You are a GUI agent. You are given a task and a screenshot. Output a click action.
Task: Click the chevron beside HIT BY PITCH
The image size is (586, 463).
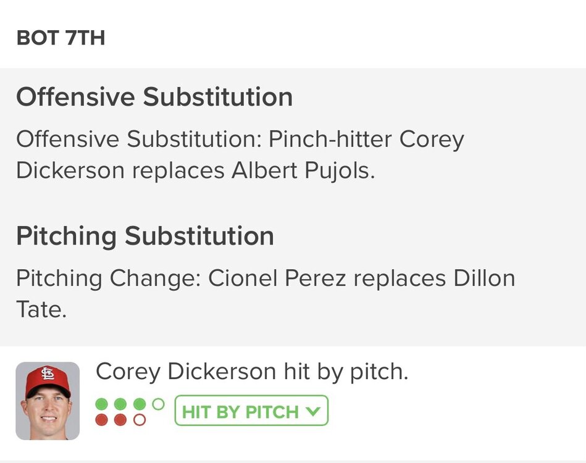pyautogui.click(x=314, y=411)
